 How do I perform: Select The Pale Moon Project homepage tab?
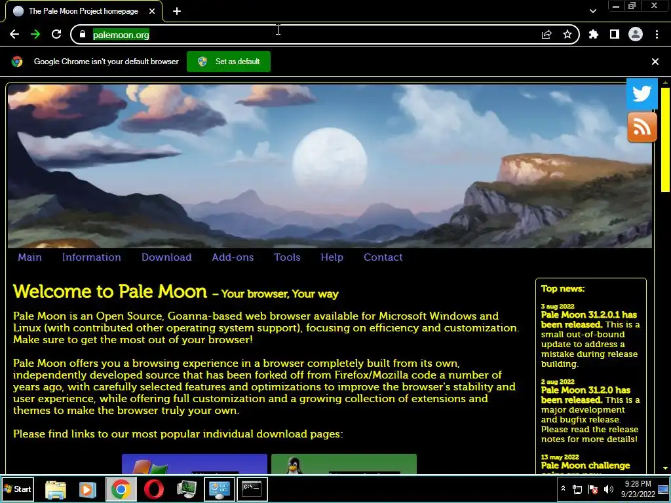pos(83,11)
